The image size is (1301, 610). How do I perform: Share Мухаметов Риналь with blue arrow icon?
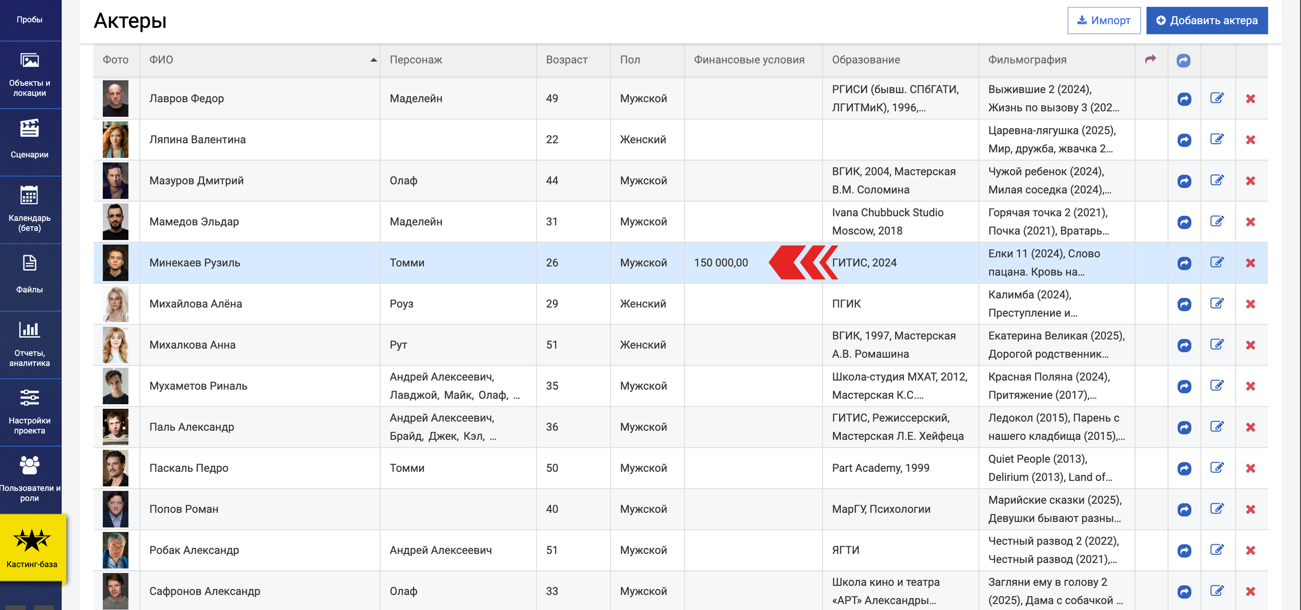1184,386
